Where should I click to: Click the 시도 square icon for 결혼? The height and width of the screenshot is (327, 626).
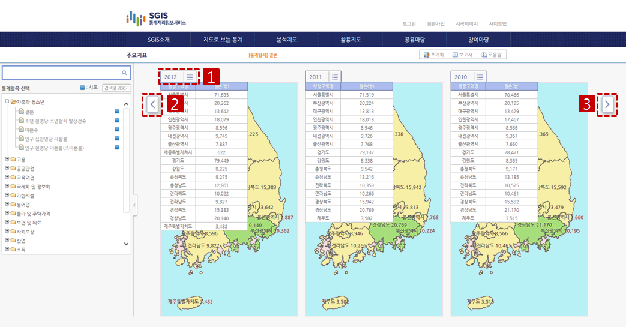pyautogui.click(x=117, y=112)
